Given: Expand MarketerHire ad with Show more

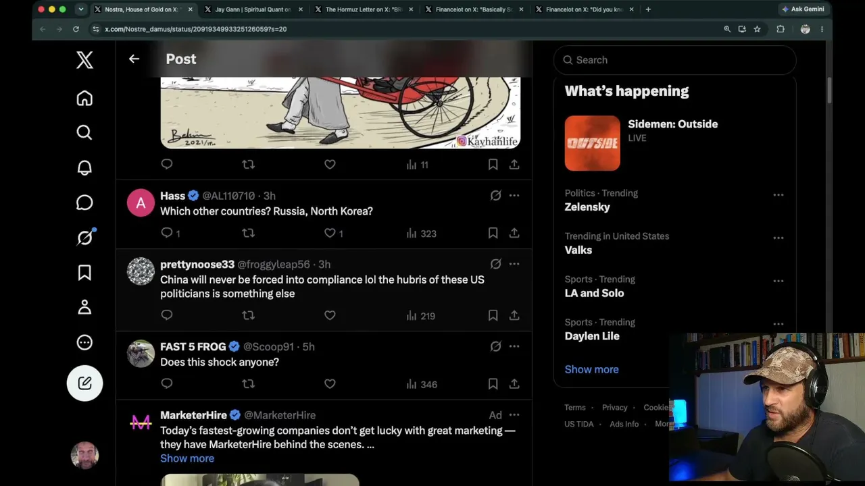Looking at the screenshot, I should pos(187,458).
